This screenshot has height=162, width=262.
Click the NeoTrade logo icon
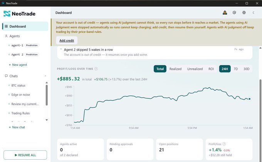7,13
